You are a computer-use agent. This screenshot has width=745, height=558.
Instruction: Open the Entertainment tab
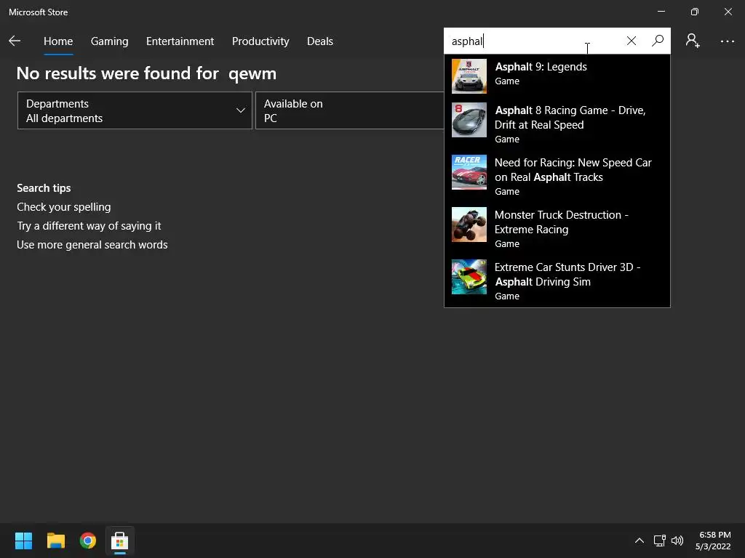click(x=180, y=41)
